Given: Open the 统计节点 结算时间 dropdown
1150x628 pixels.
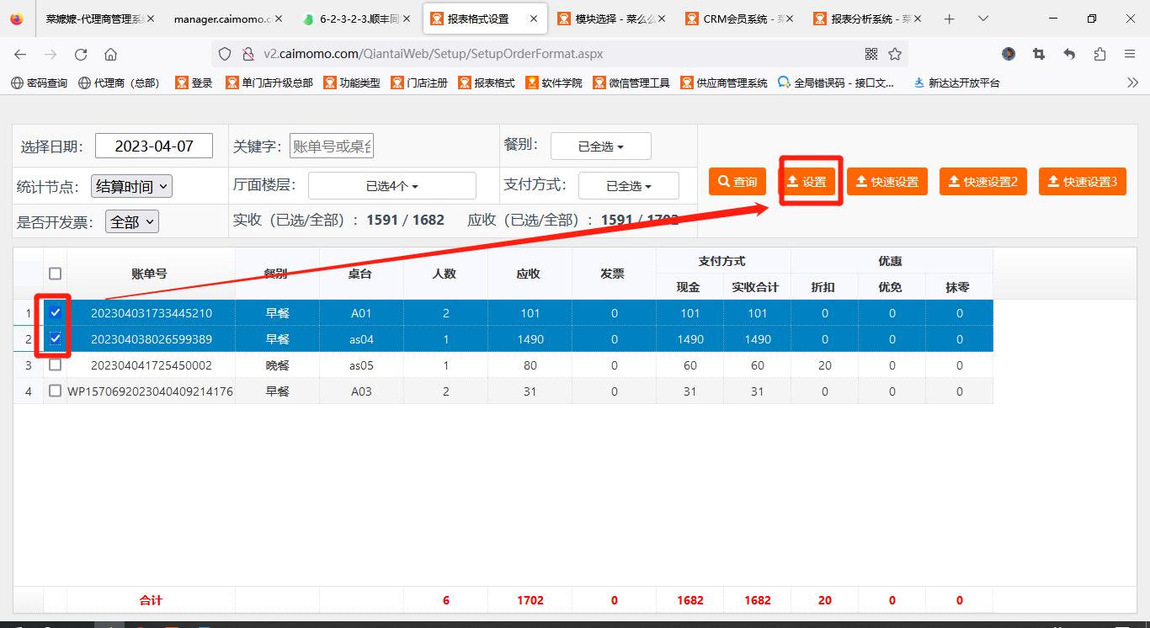Looking at the screenshot, I should point(131,186).
